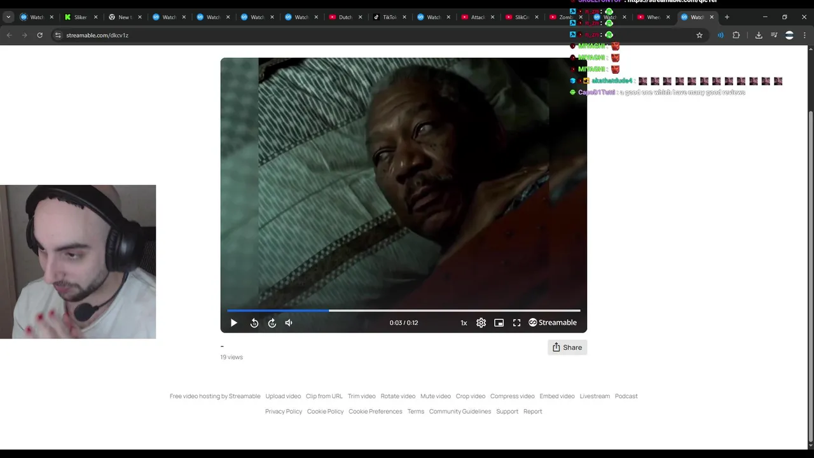Open the Compress video link
Screen dimensions: 814x458
click(512, 396)
